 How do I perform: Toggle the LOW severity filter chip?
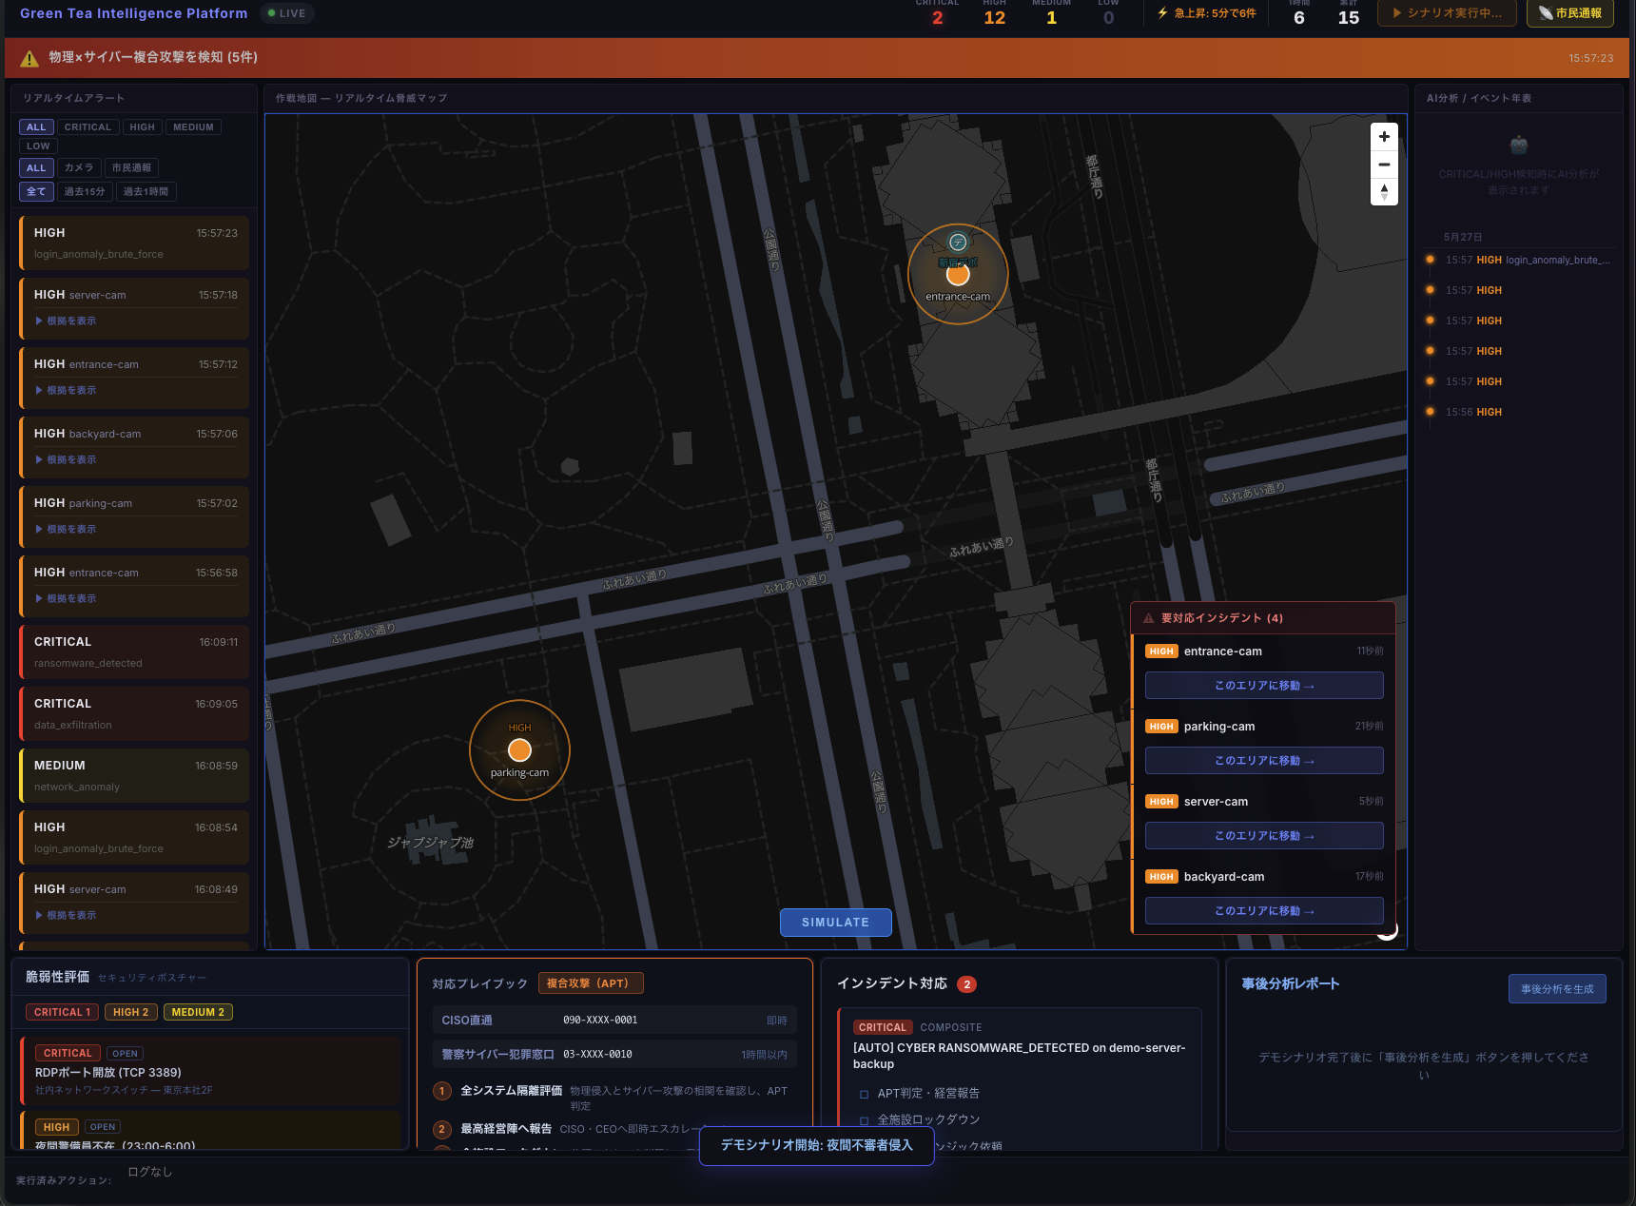click(x=38, y=146)
